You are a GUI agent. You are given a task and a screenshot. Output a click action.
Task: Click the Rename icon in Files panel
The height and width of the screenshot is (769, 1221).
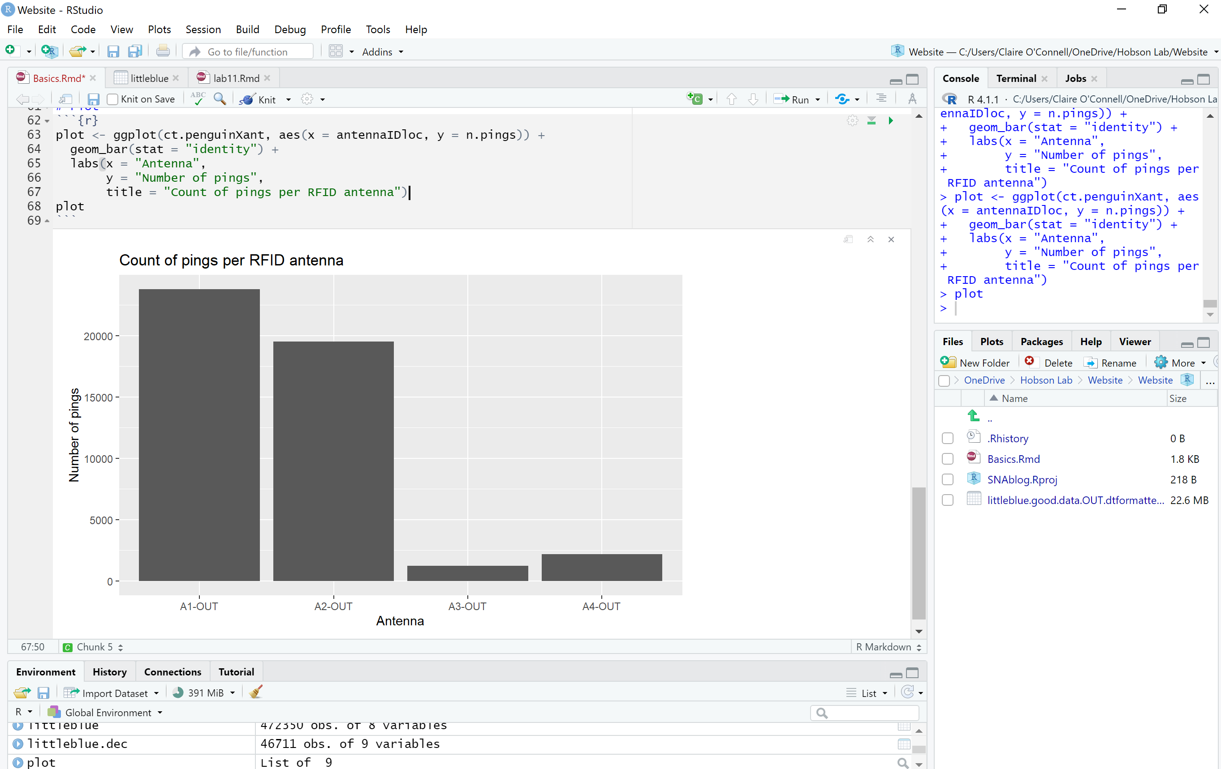pyautogui.click(x=1089, y=363)
